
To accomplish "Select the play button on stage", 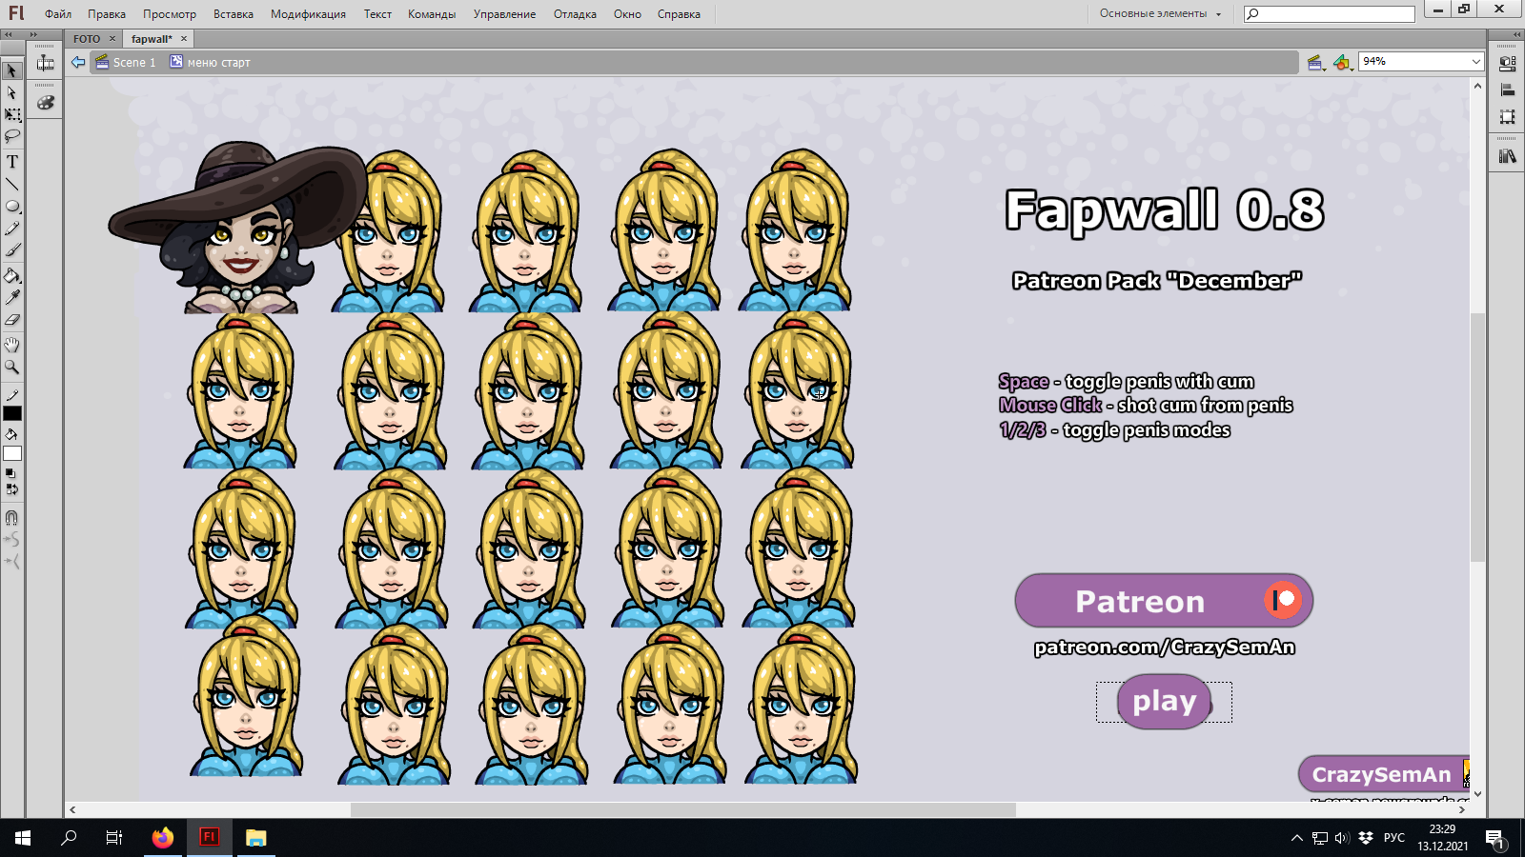I will (1164, 702).
